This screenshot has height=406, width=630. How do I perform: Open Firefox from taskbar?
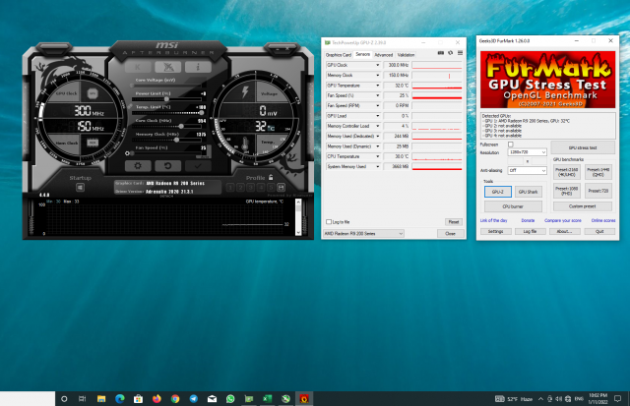coord(157,399)
